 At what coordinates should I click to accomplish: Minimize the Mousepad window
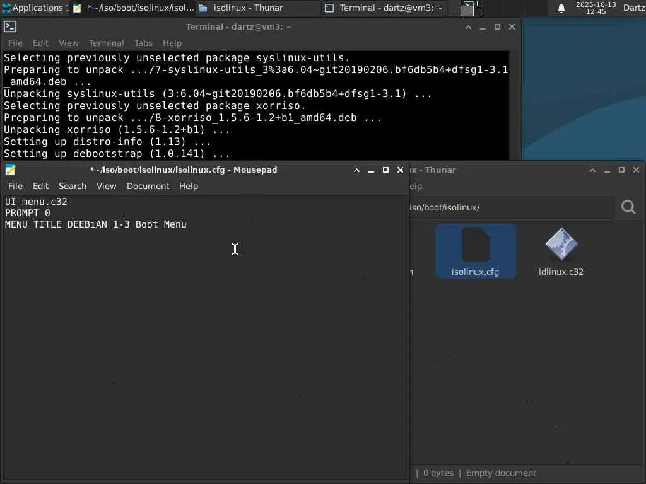pos(371,170)
